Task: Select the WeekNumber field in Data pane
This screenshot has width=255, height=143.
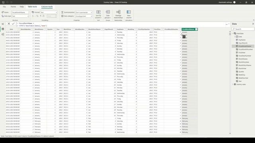Action: (x=243, y=78)
